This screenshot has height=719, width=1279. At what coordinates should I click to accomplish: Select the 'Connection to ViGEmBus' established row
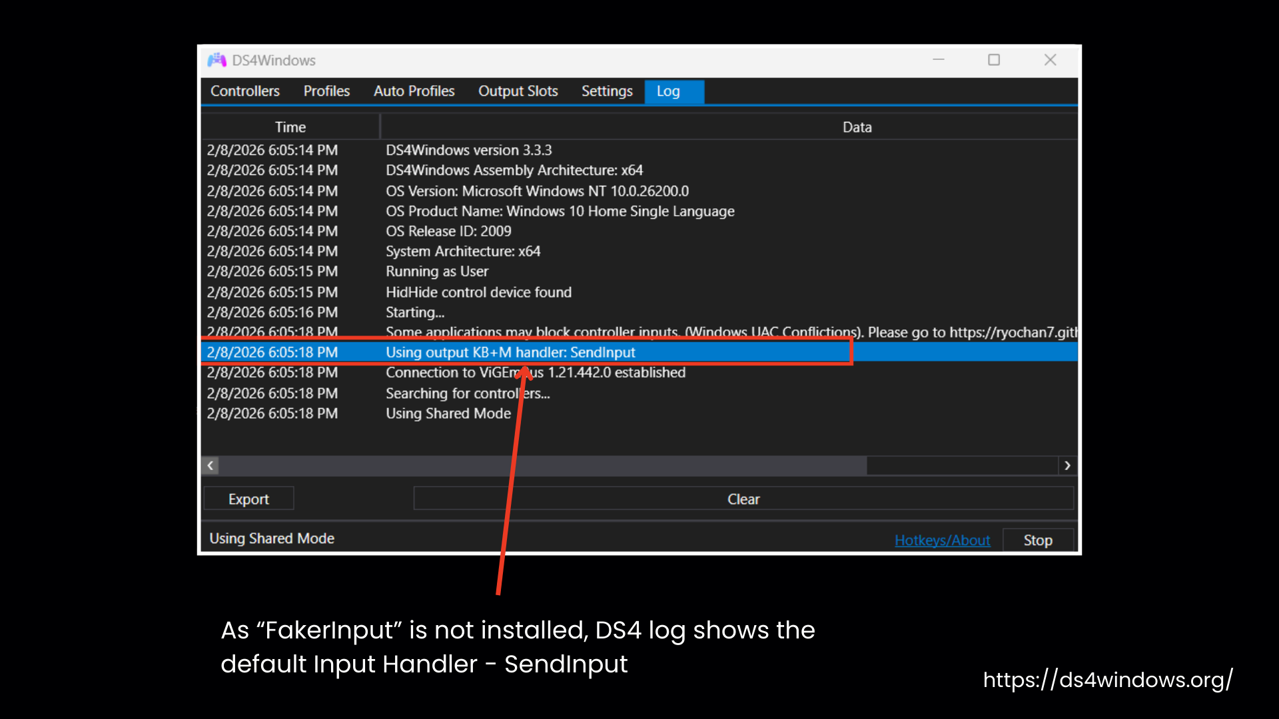(x=639, y=373)
